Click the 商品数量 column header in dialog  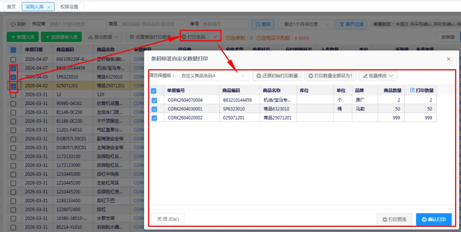[391, 90]
